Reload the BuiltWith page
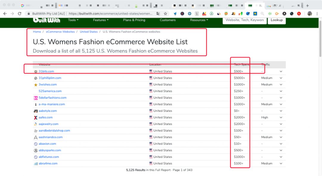Image resolution: width=322 pixels, height=176 pixels. pyautogui.click(x=19, y=14)
